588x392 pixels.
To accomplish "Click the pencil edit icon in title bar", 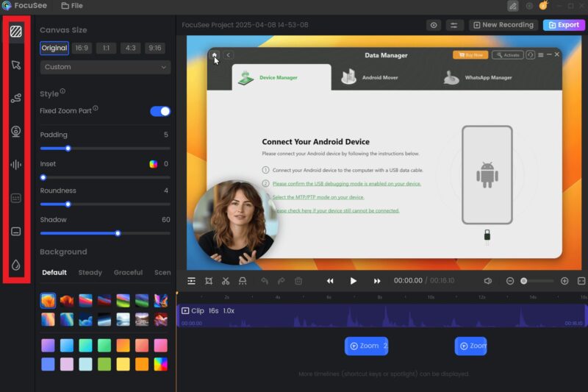I will pyautogui.click(x=512, y=6).
